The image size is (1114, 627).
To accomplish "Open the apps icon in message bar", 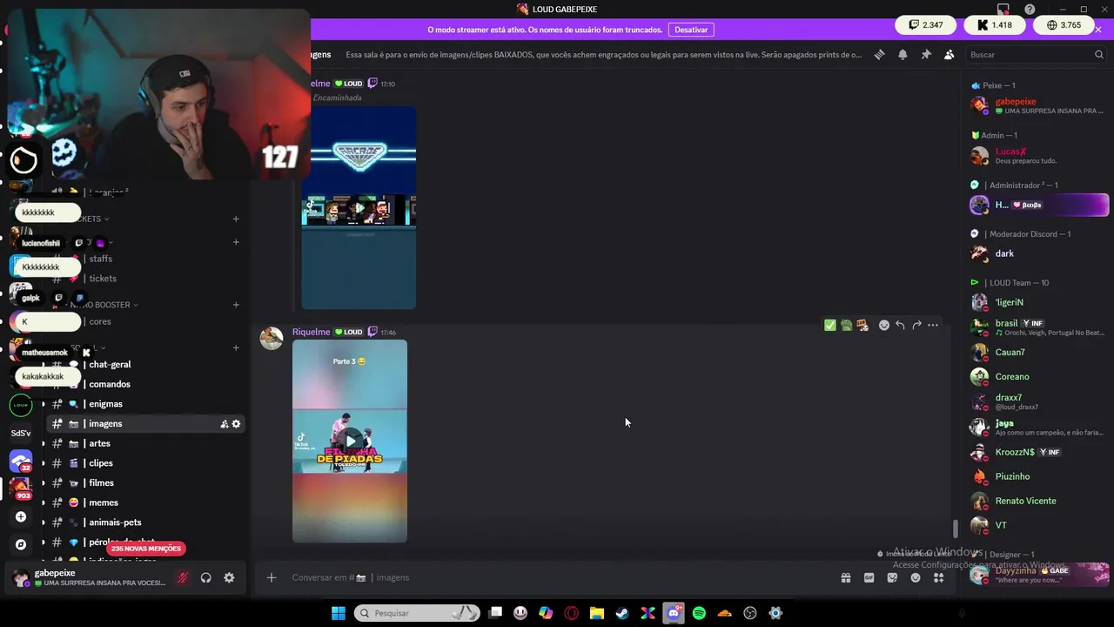I will click(939, 577).
